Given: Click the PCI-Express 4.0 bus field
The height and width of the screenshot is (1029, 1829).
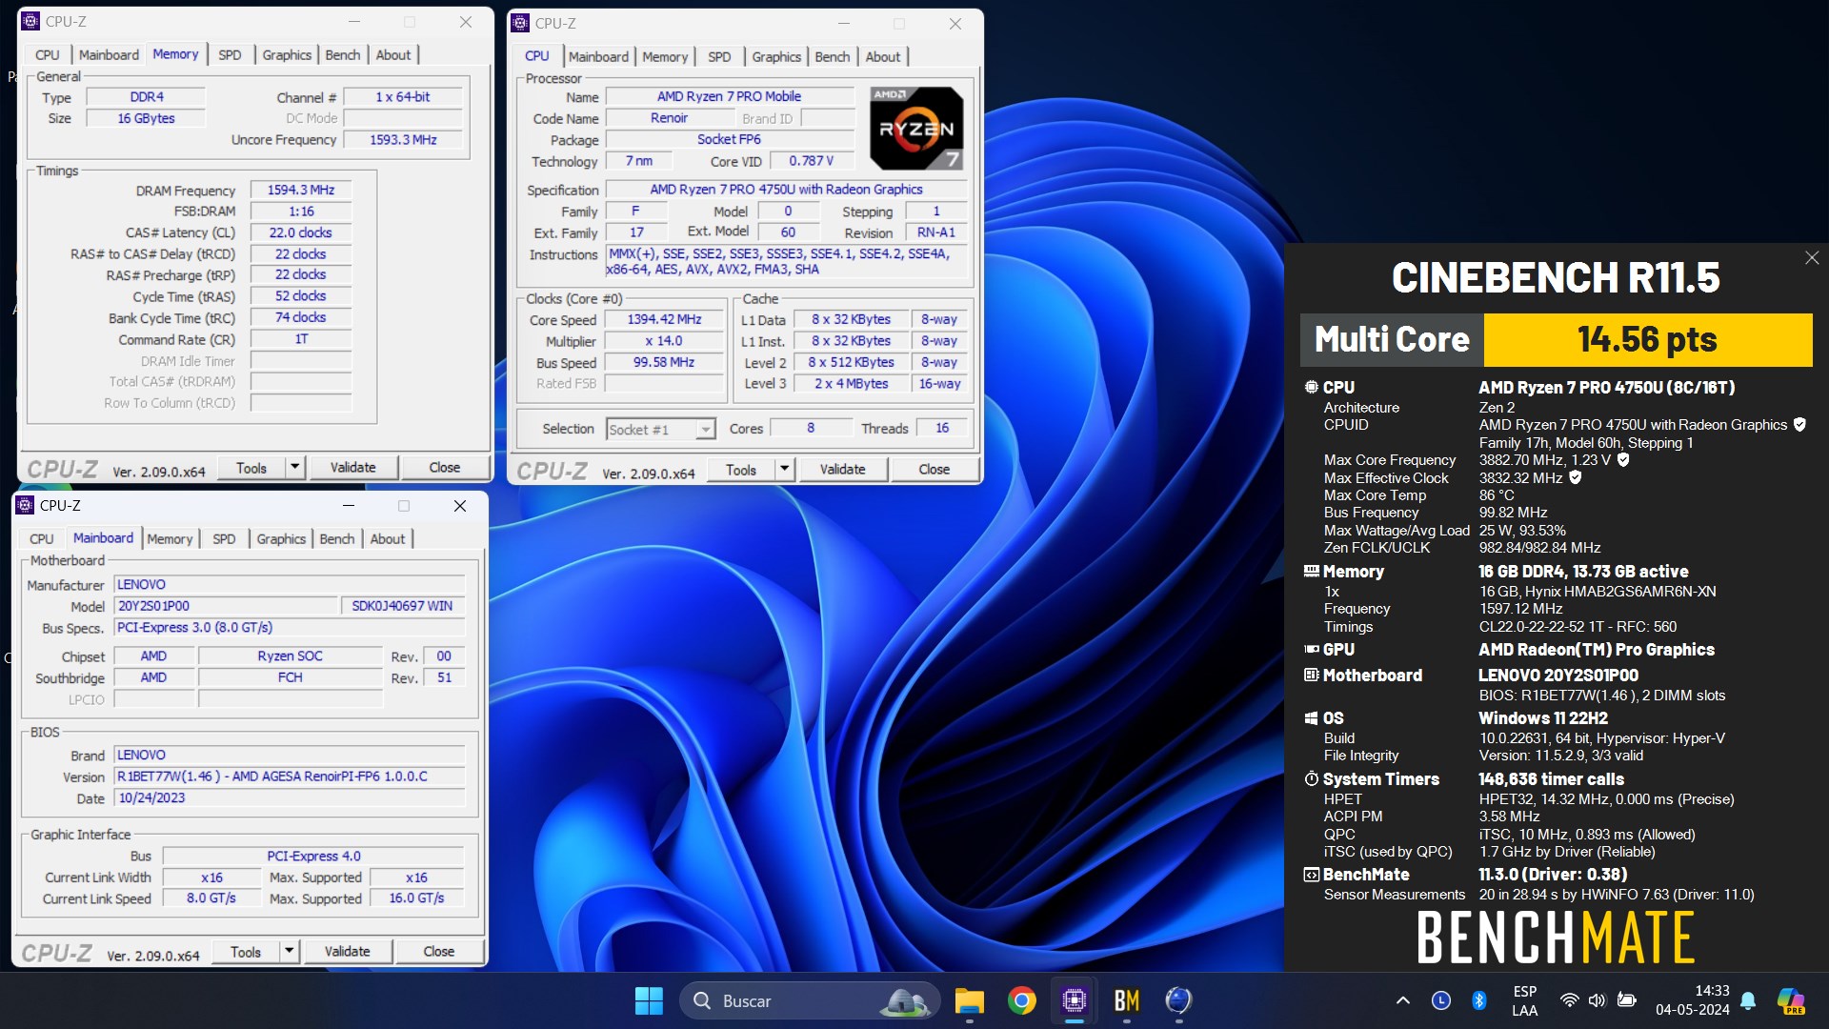Looking at the screenshot, I should tap(313, 856).
